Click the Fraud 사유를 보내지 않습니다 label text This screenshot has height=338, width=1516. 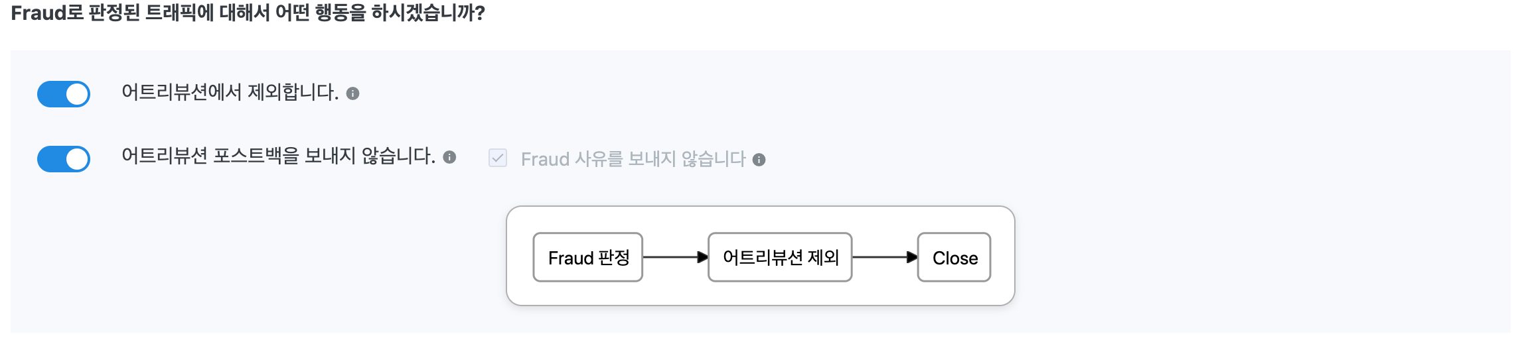point(633,160)
